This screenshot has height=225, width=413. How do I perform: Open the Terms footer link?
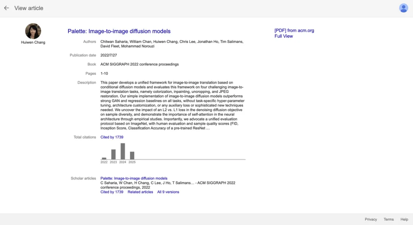pos(389,219)
